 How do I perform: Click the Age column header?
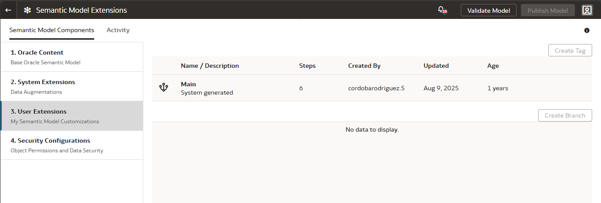tap(493, 66)
